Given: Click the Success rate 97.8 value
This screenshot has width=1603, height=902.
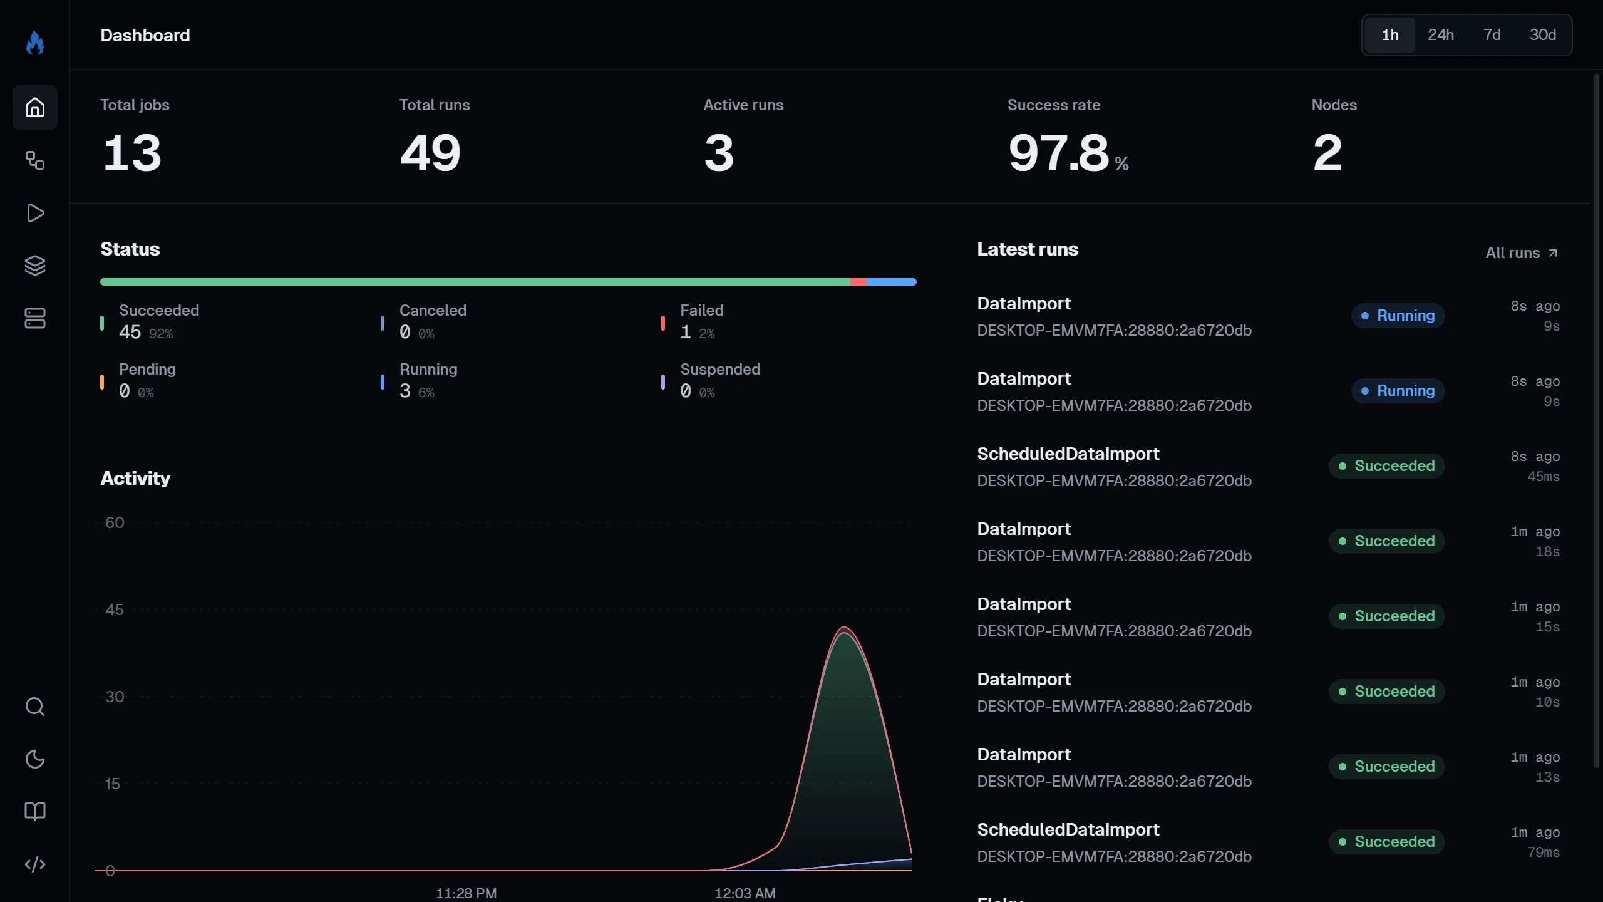Looking at the screenshot, I should [x=1058, y=153].
